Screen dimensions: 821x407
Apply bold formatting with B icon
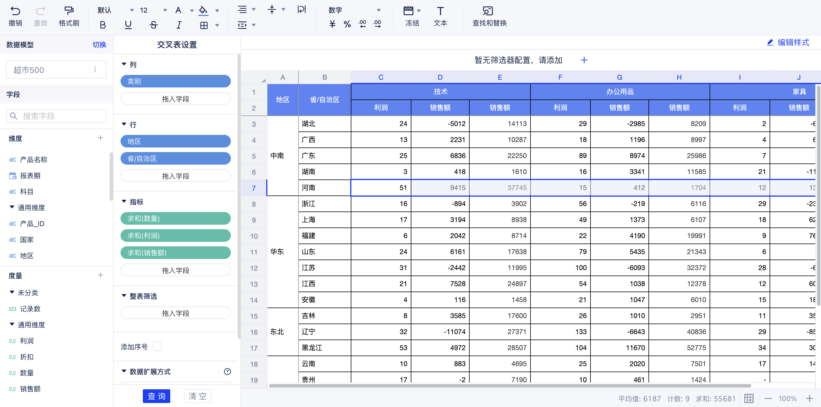click(103, 25)
